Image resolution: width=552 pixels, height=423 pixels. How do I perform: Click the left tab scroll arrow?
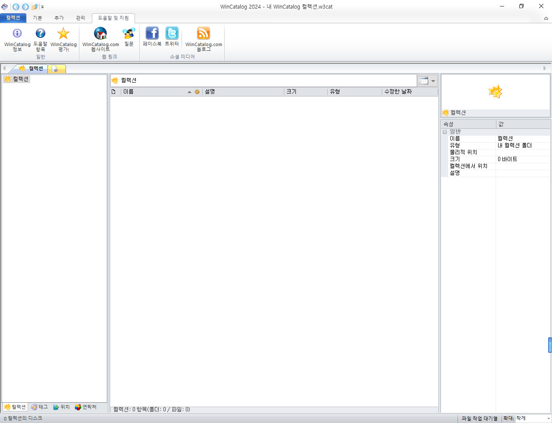pos(4,68)
